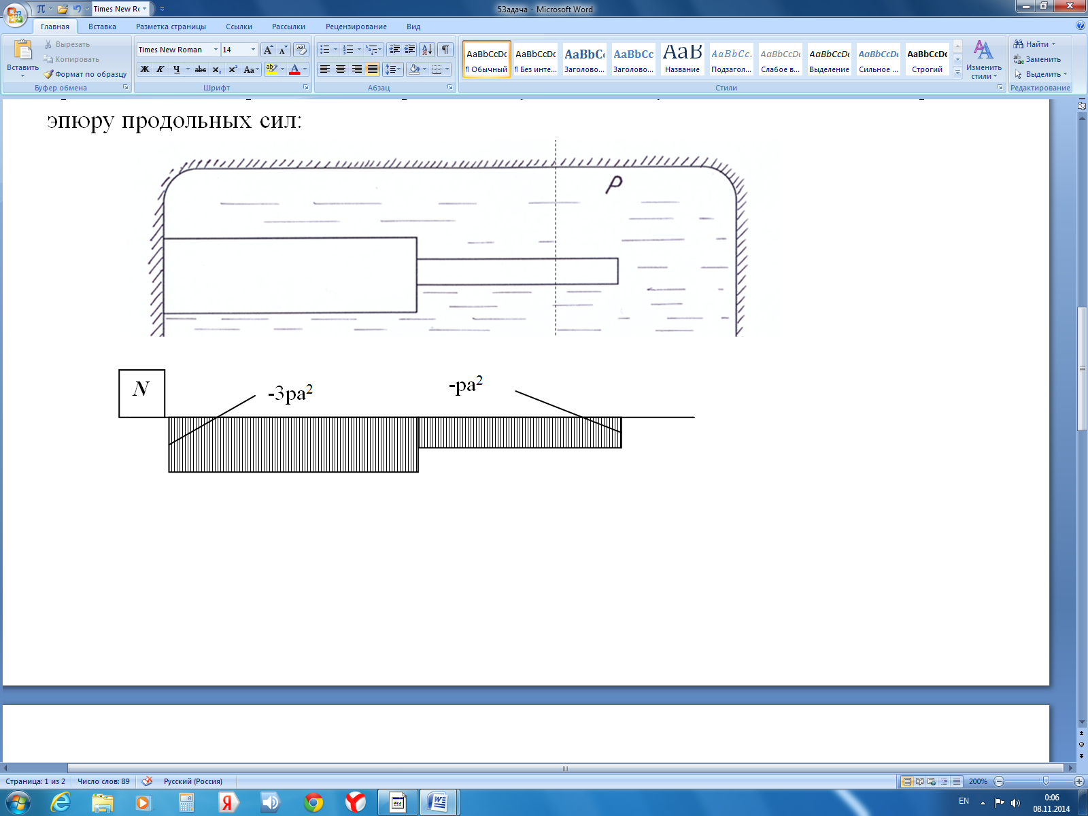
Task: Align text right
Action: (356, 69)
